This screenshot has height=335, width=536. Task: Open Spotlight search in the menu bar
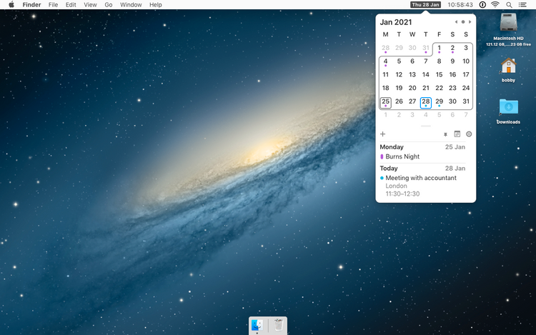click(x=509, y=5)
